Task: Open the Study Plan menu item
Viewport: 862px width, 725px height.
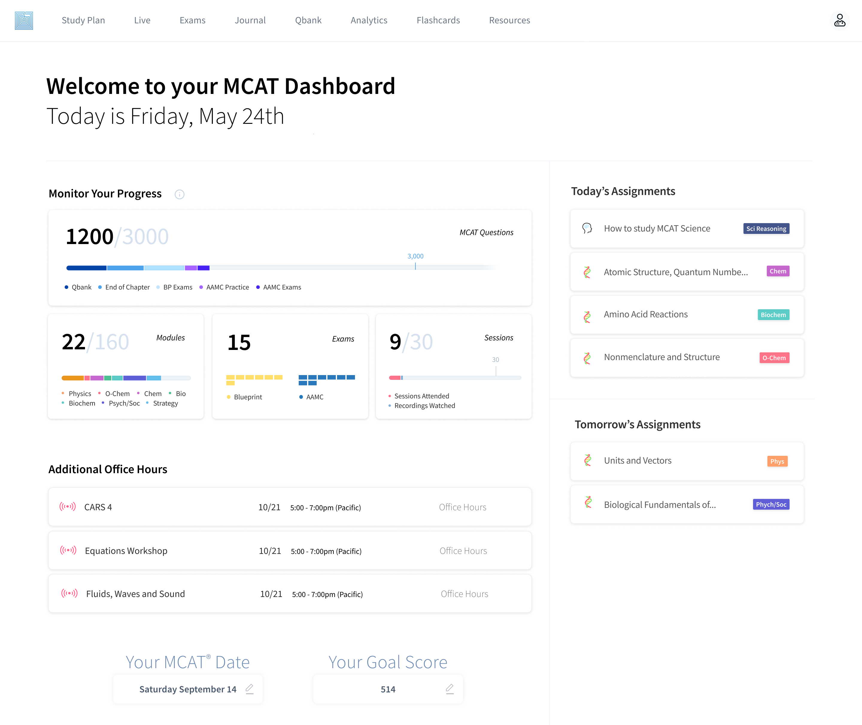Action: pos(83,20)
